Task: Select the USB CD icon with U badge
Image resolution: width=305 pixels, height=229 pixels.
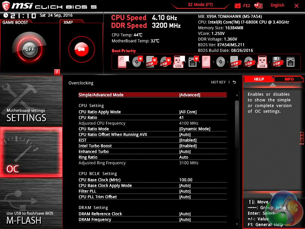Action: [166, 62]
